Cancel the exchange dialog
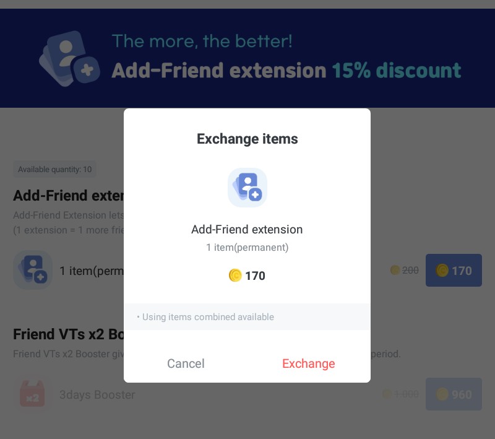The image size is (495, 439). coord(186,363)
